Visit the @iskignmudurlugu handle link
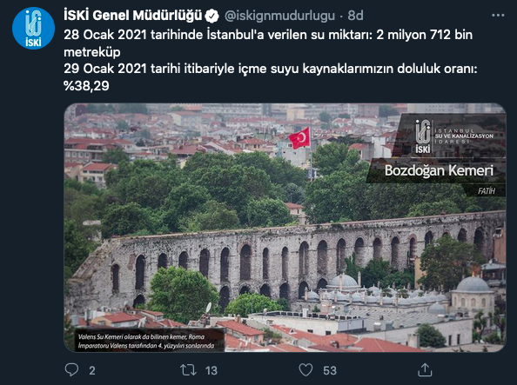 (x=279, y=16)
